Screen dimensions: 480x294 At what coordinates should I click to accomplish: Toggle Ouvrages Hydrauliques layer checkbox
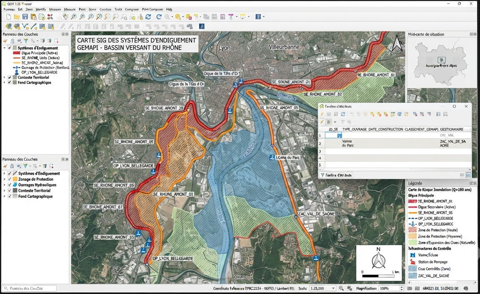click(x=10, y=185)
